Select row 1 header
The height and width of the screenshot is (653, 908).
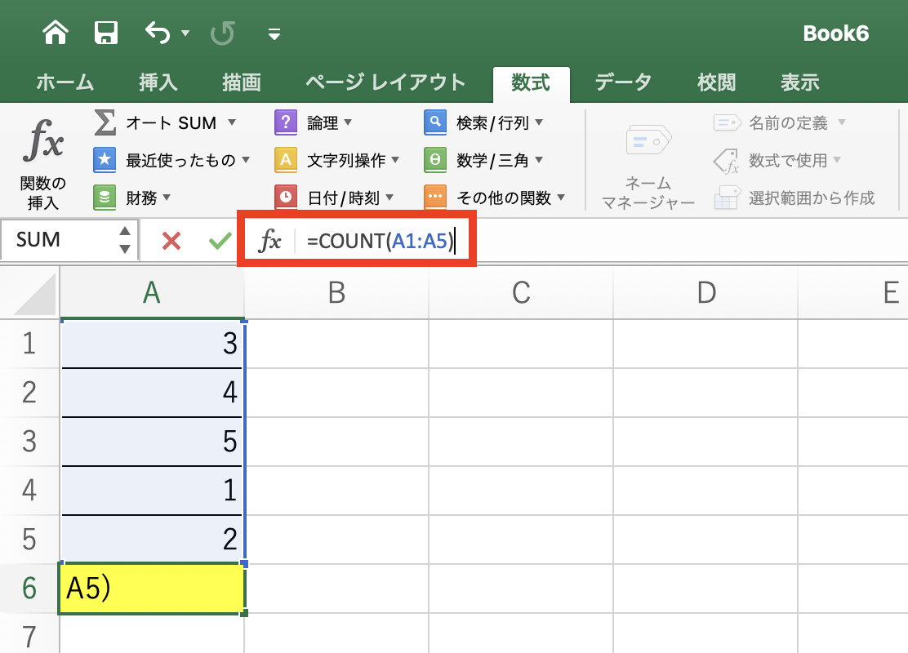(x=29, y=344)
